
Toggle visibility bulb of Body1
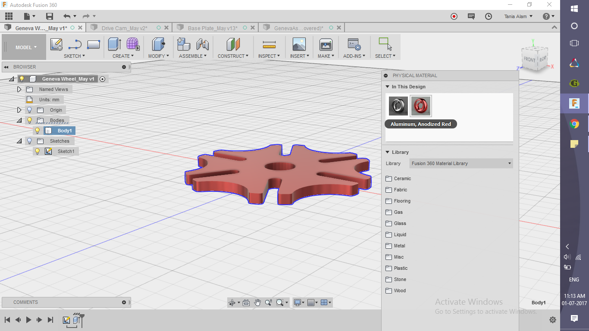click(x=38, y=131)
